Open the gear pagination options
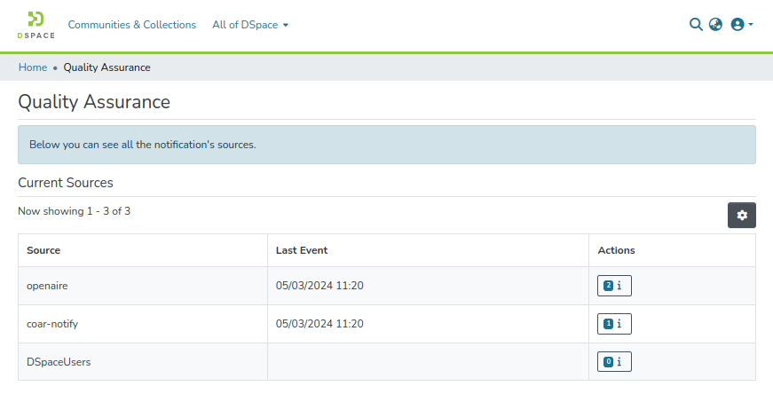The height and width of the screenshot is (394, 773). coord(742,215)
